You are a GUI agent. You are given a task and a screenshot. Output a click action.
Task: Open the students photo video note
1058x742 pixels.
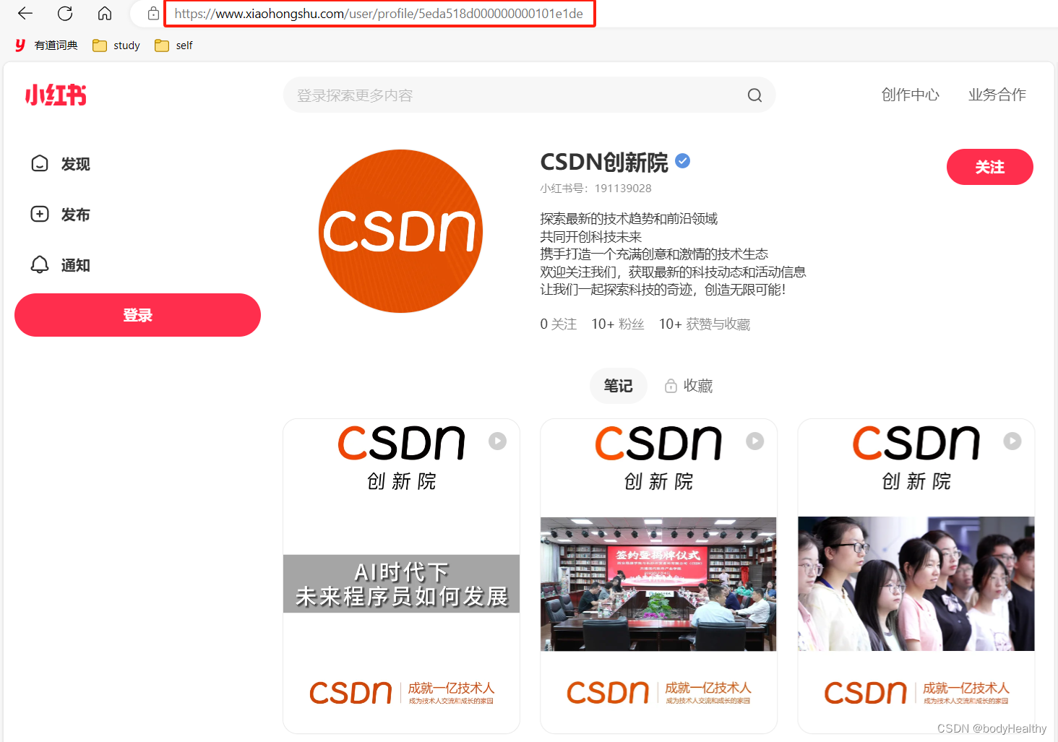click(916, 576)
